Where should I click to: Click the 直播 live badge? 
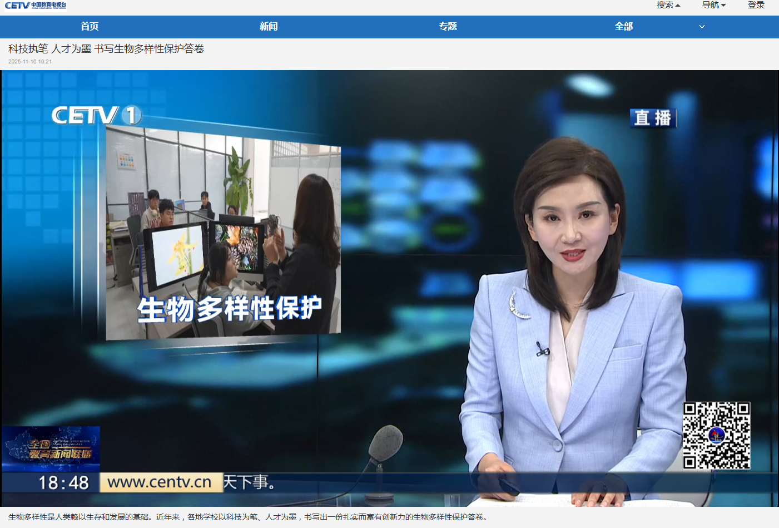point(653,118)
